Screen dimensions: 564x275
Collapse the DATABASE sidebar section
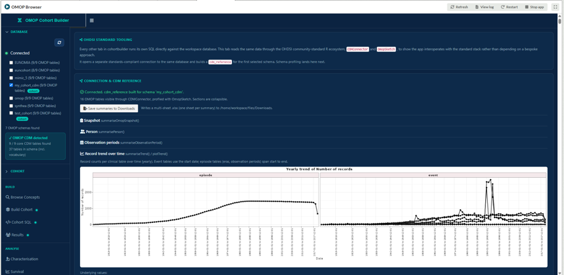click(x=17, y=32)
